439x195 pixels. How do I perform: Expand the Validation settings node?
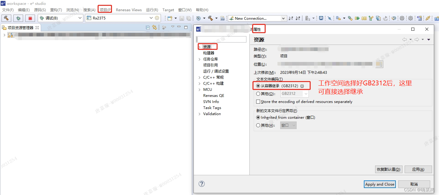click(x=199, y=114)
